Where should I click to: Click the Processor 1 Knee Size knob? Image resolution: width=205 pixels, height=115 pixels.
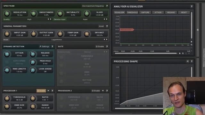coord(7,106)
